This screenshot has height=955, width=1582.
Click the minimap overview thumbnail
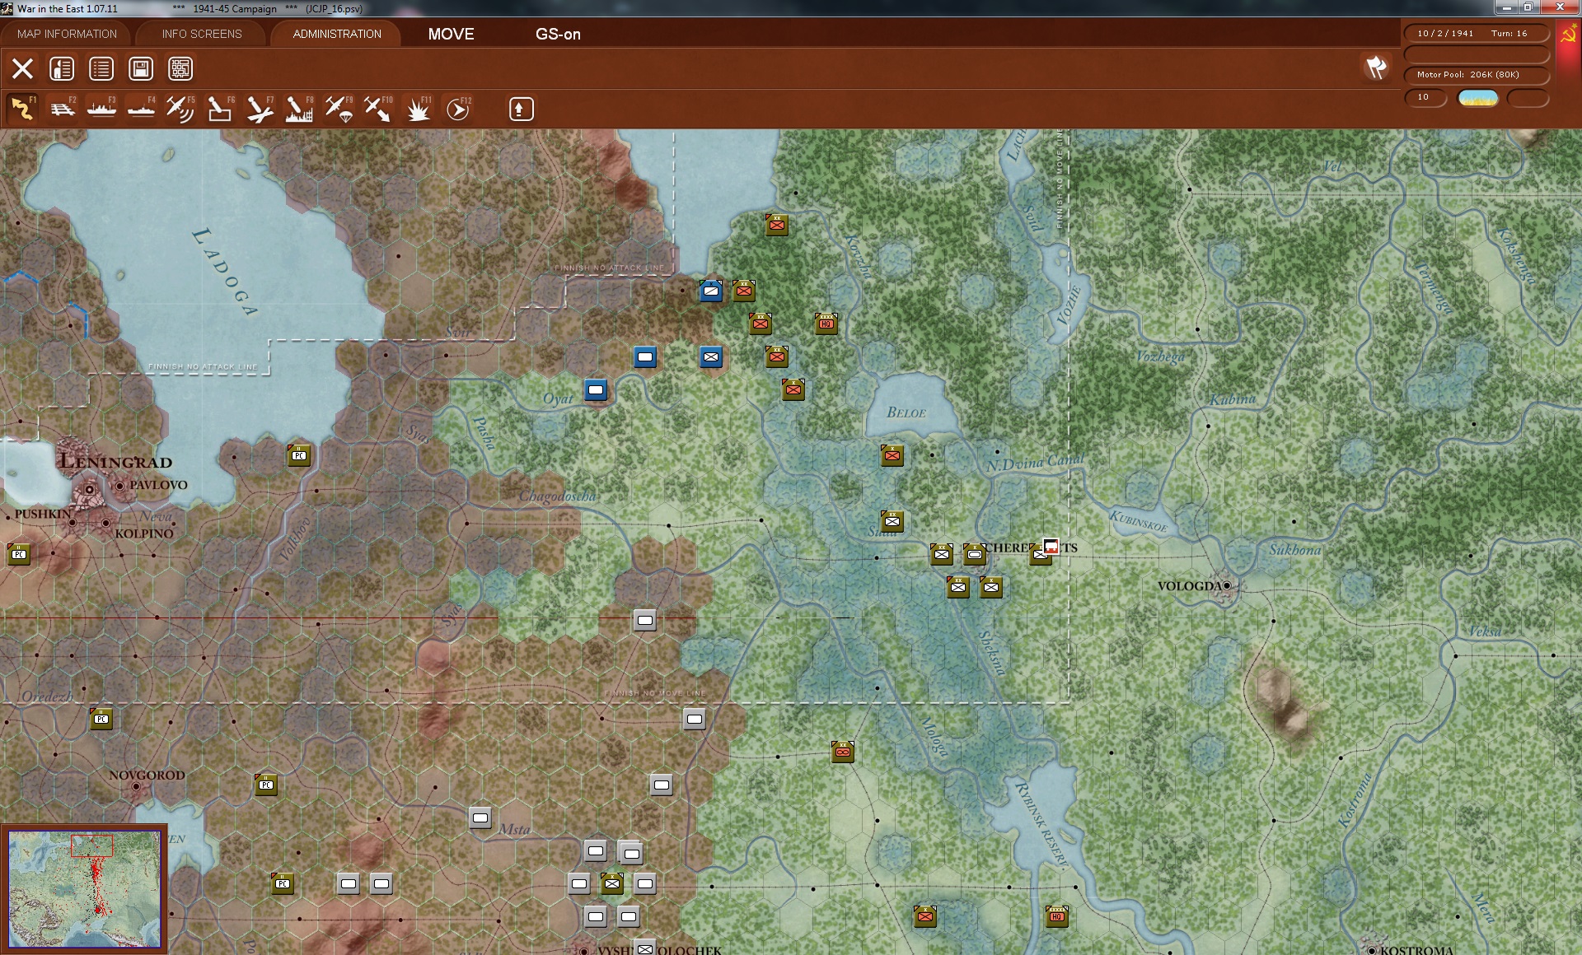click(84, 889)
